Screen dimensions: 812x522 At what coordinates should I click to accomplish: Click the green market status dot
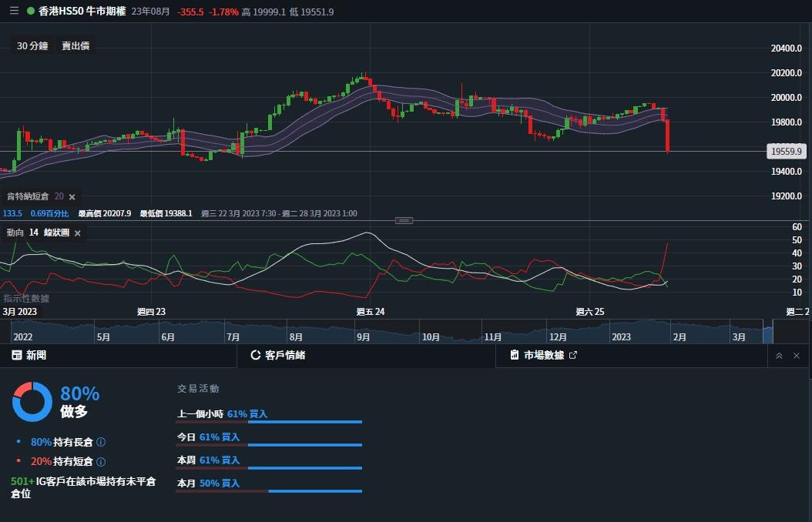29,12
